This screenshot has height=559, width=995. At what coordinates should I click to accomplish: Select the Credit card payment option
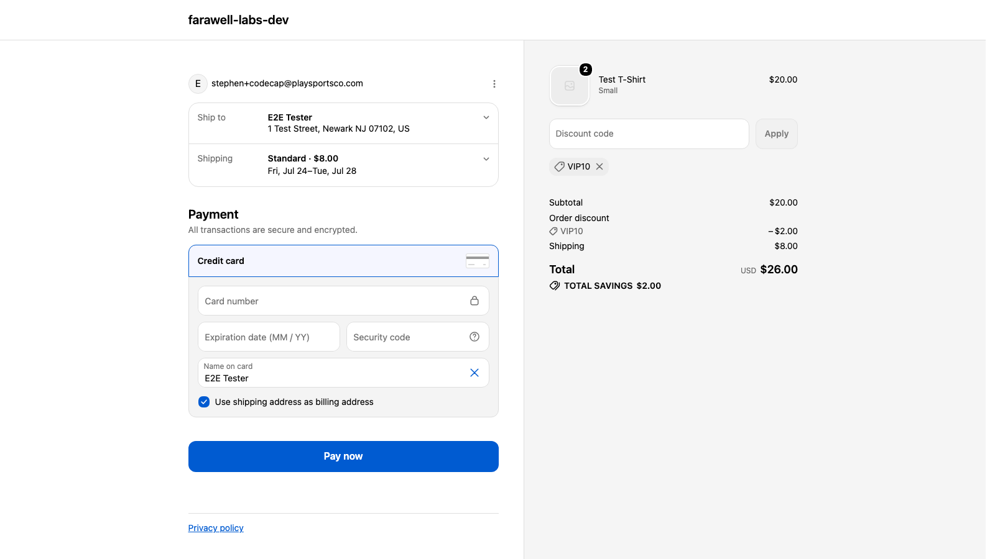tap(343, 261)
